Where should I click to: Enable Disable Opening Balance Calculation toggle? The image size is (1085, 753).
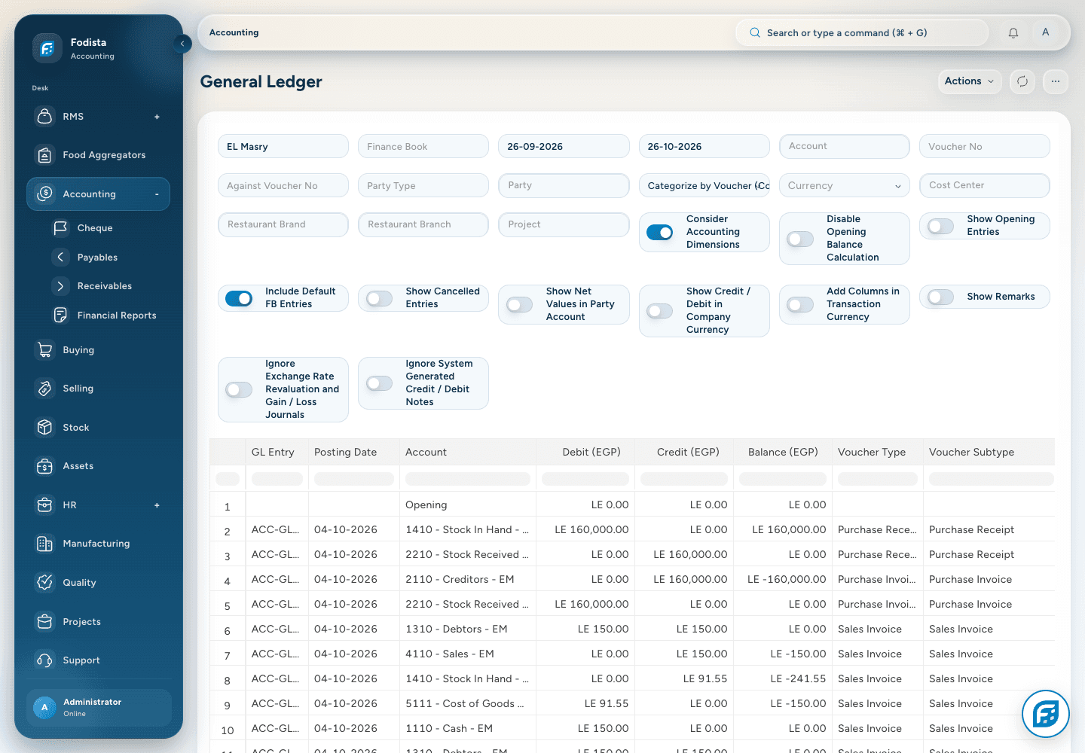(x=800, y=239)
